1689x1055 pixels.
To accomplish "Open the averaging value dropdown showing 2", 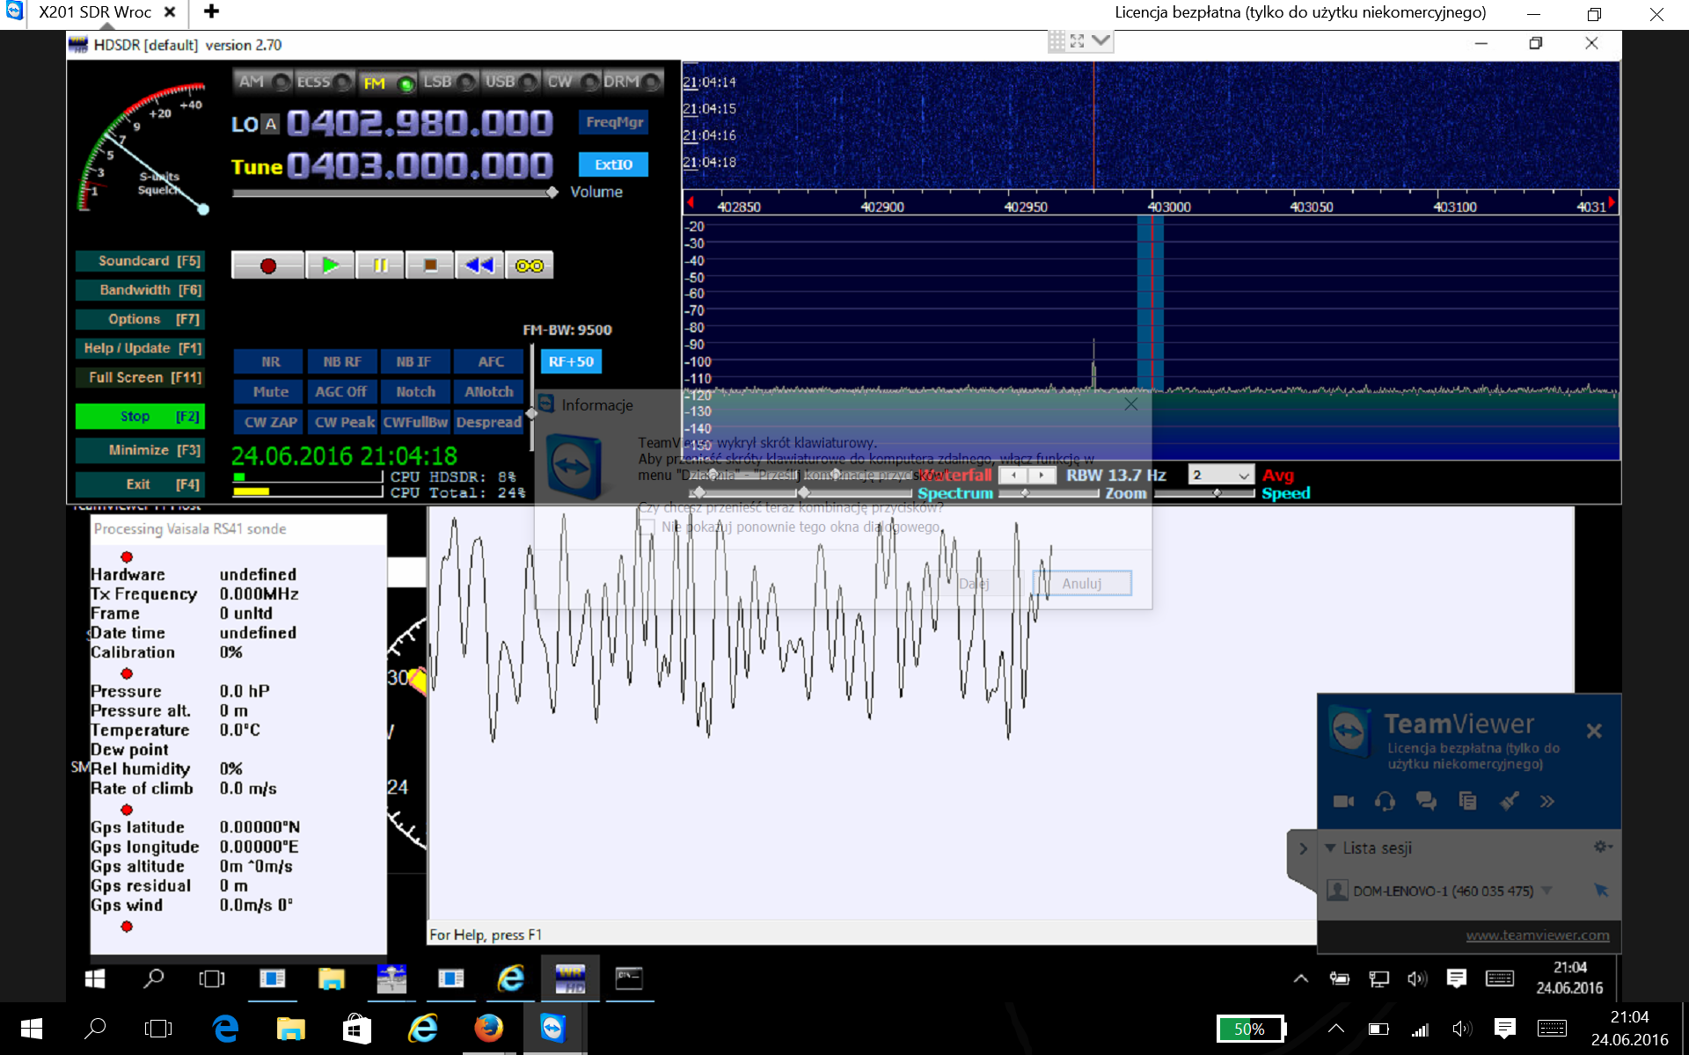I will tap(1220, 476).
